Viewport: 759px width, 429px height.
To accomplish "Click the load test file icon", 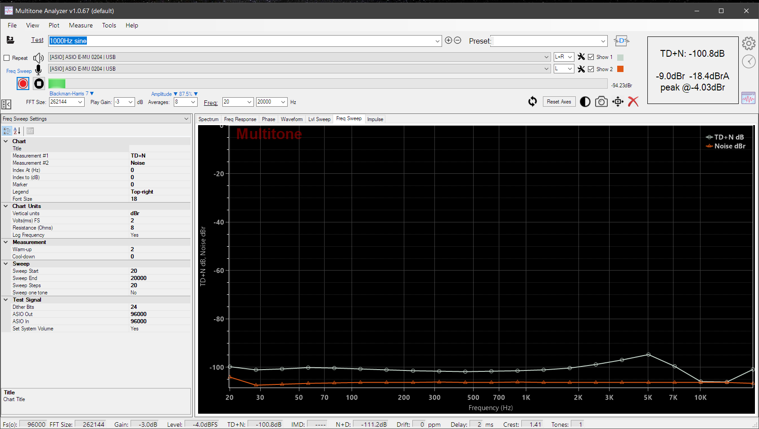I will [10, 40].
